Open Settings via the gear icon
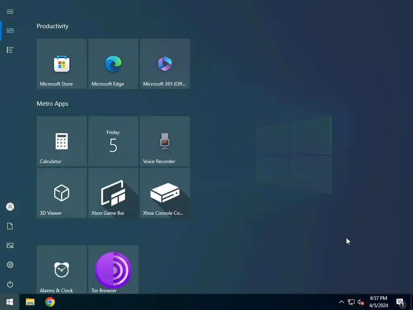Image resolution: width=413 pixels, height=310 pixels. pyautogui.click(x=10, y=265)
